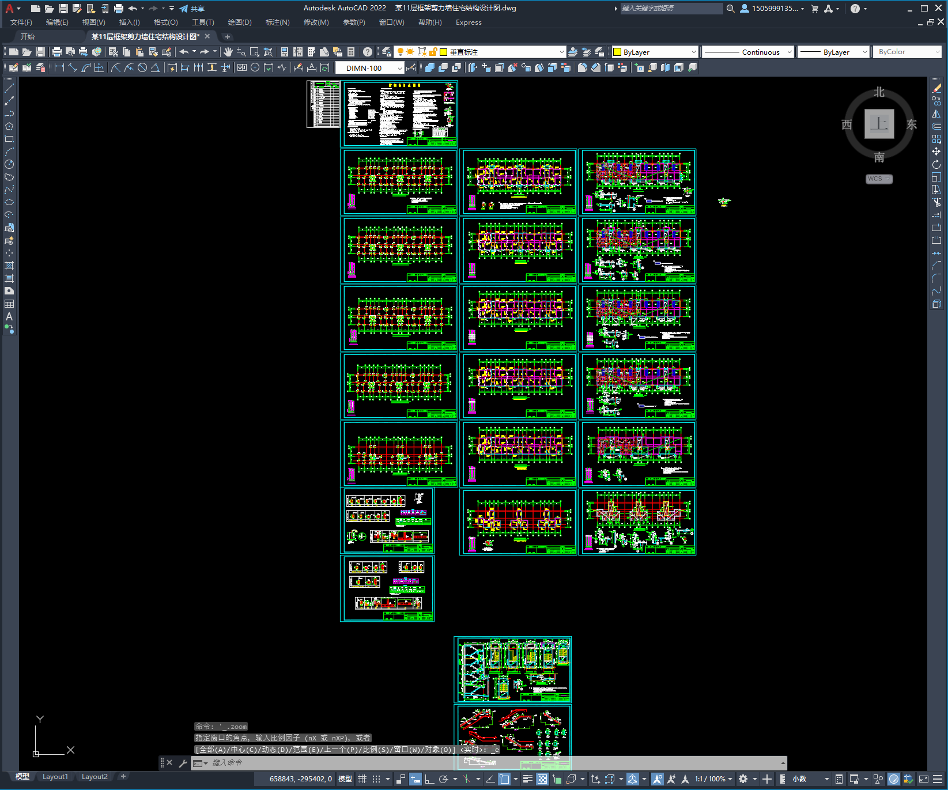Select the Angular dimension tool
The image size is (948, 790).
156,67
